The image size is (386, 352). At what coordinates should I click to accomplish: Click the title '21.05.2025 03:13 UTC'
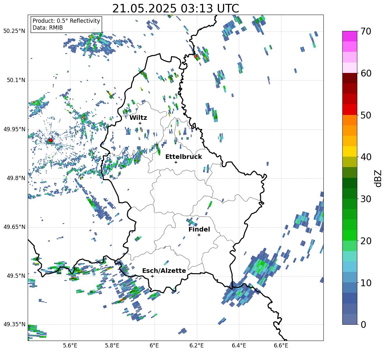[x=176, y=8]
